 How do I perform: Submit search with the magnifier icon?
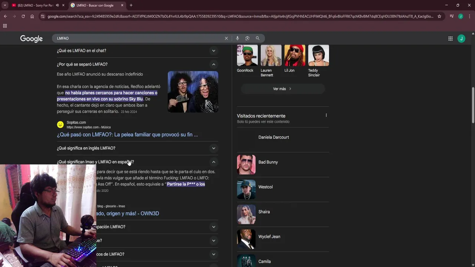(x=258, y=38)
